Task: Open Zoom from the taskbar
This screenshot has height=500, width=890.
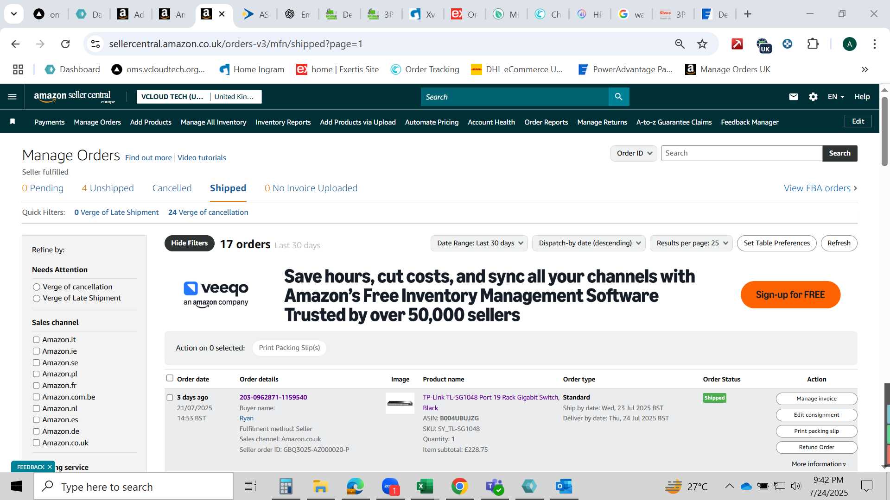Action: coord(390,487)
